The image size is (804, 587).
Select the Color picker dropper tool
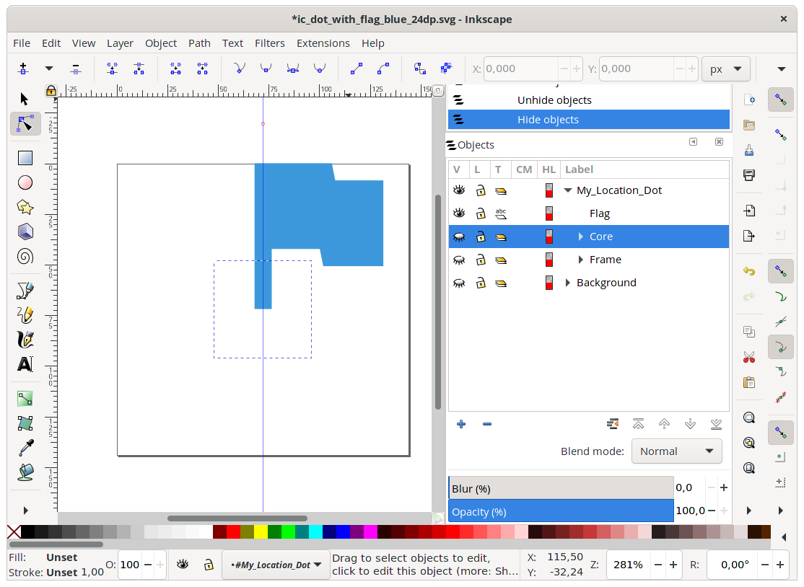[x=25, y=448]
